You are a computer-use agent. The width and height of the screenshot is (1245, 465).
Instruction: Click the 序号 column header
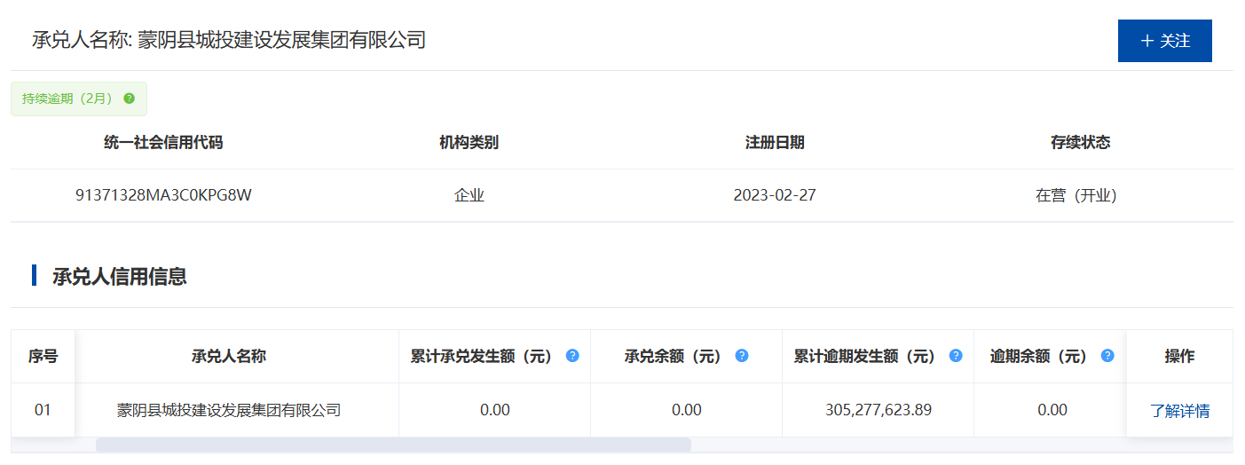[43, 357]
